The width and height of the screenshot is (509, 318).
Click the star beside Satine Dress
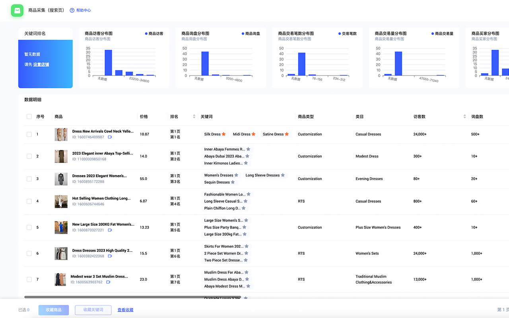point(287,134)
